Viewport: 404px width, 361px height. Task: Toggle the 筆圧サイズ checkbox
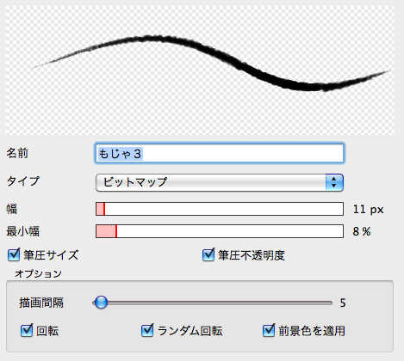point(14,254)
